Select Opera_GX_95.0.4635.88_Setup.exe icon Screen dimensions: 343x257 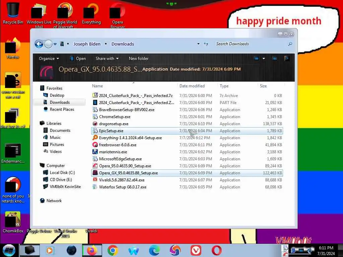tap(95, 173)
